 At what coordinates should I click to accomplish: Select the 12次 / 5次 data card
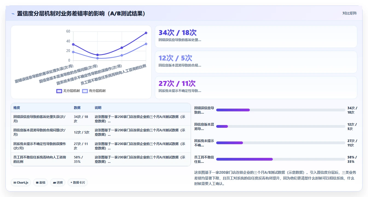tap(256, 62)
